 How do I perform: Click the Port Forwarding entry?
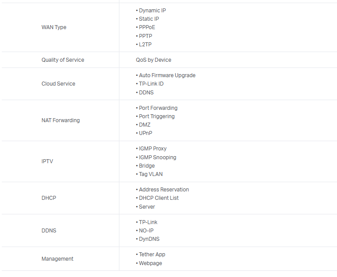click(158, 108)
